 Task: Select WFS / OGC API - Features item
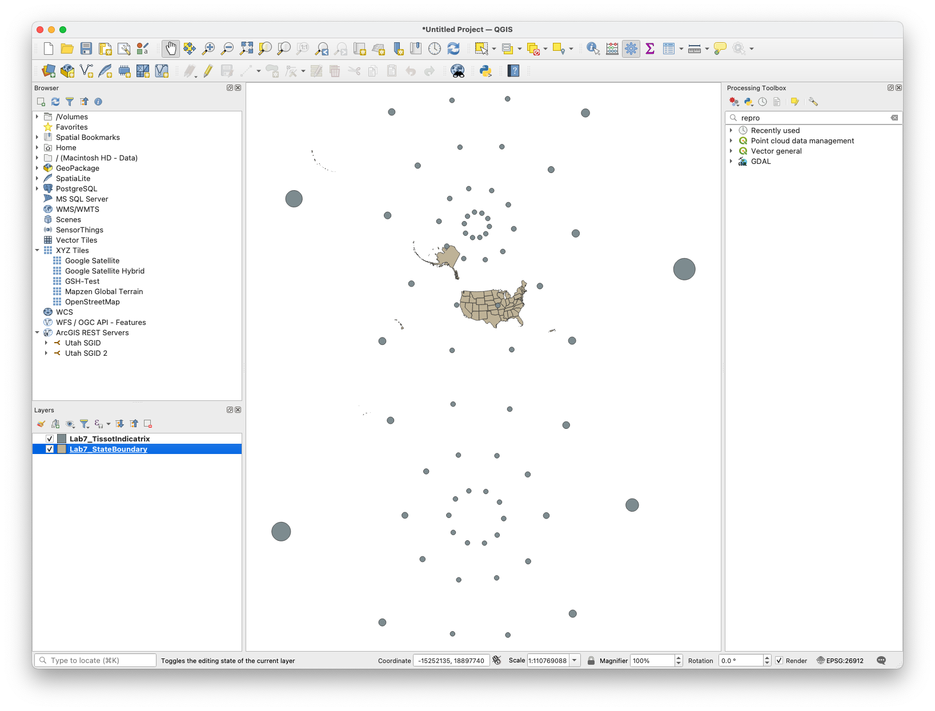point(101,322)
